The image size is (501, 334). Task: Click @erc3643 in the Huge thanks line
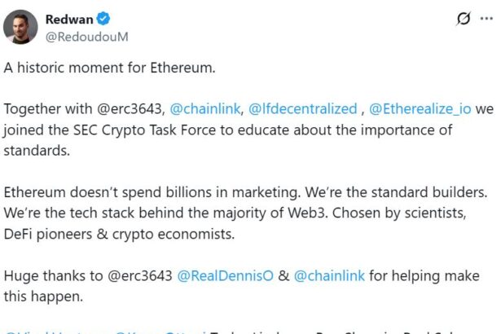(138, 275)
